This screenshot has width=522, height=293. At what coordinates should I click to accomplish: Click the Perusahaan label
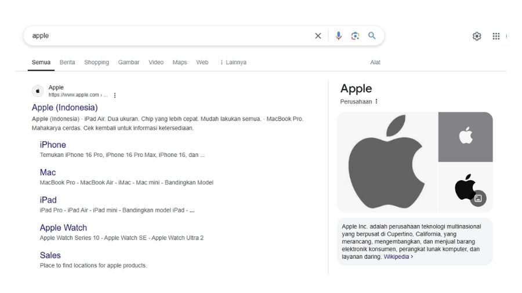(x=356, y=102)
